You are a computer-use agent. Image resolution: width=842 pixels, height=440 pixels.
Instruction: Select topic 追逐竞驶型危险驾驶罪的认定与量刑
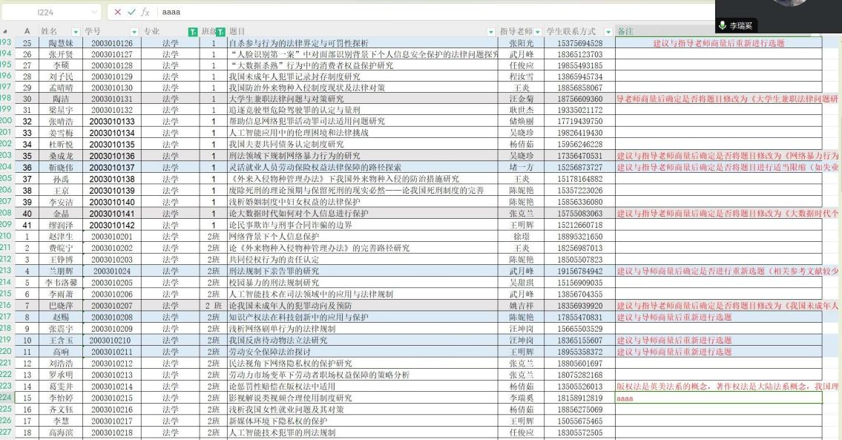[x=363, y=110]
